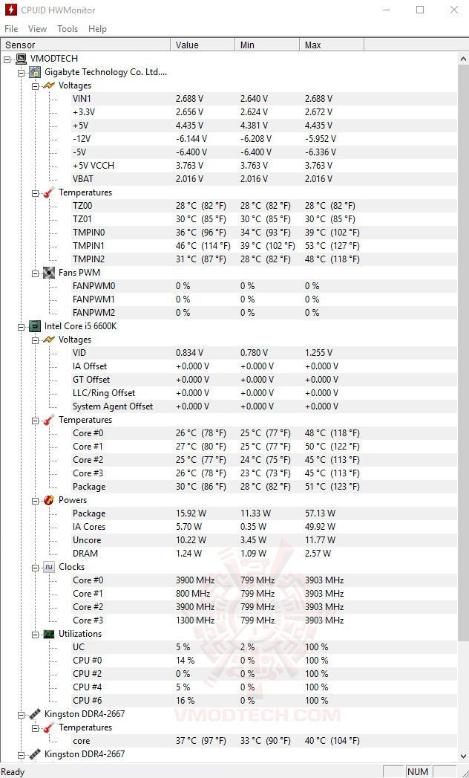Image resolution: width=469 pixels, height=778 pixels.
Task: Click the first Kingston DDR4-2667 memory icon
Action: tap(35, 714)
